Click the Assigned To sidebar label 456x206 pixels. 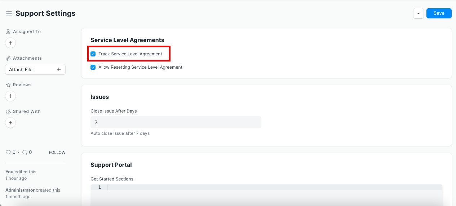[27, 32]
